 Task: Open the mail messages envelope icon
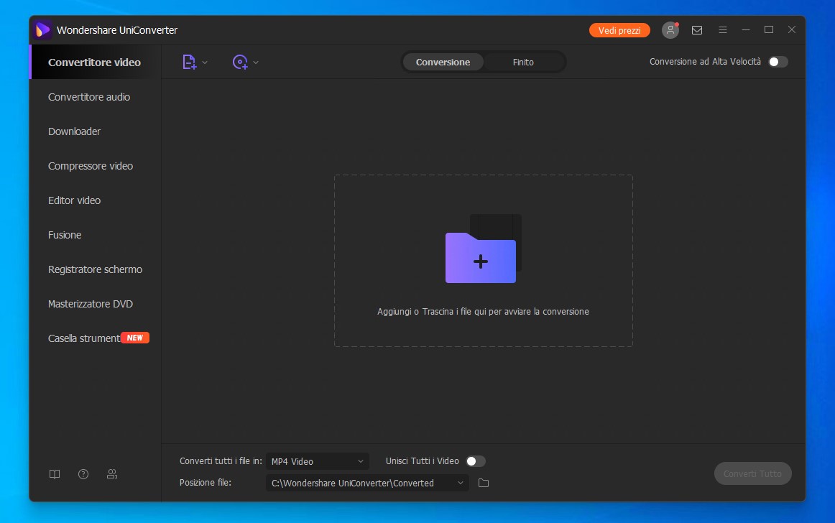pyautogui.click(x=696, y=30)
